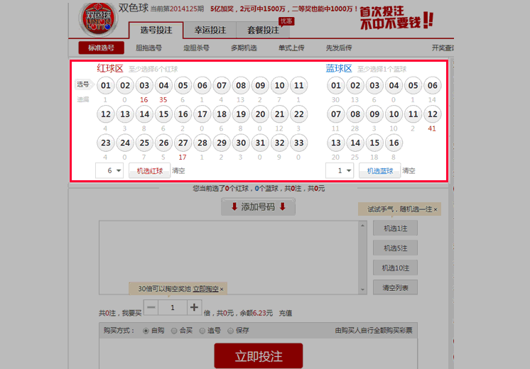Open the 多期机选 sub-tab
Image resolution: width=530 pixels, height=369 pixels.
244,48
